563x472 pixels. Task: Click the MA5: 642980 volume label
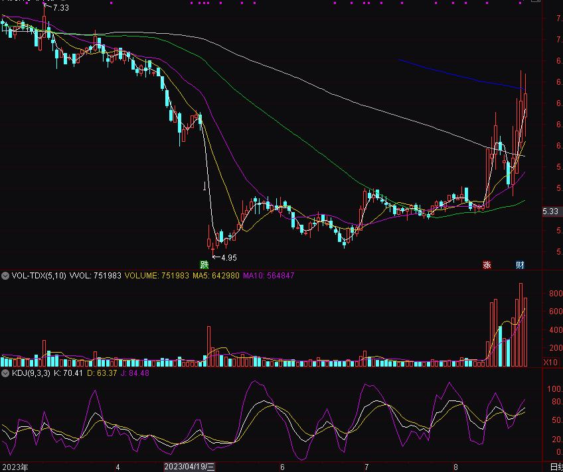coord(216,275)
